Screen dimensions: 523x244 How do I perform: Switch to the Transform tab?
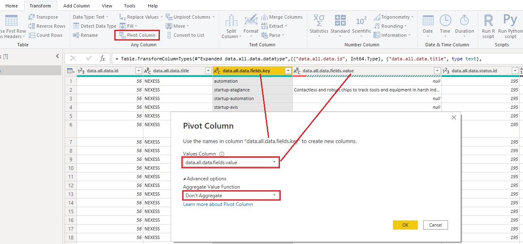(x=40, y=6)
